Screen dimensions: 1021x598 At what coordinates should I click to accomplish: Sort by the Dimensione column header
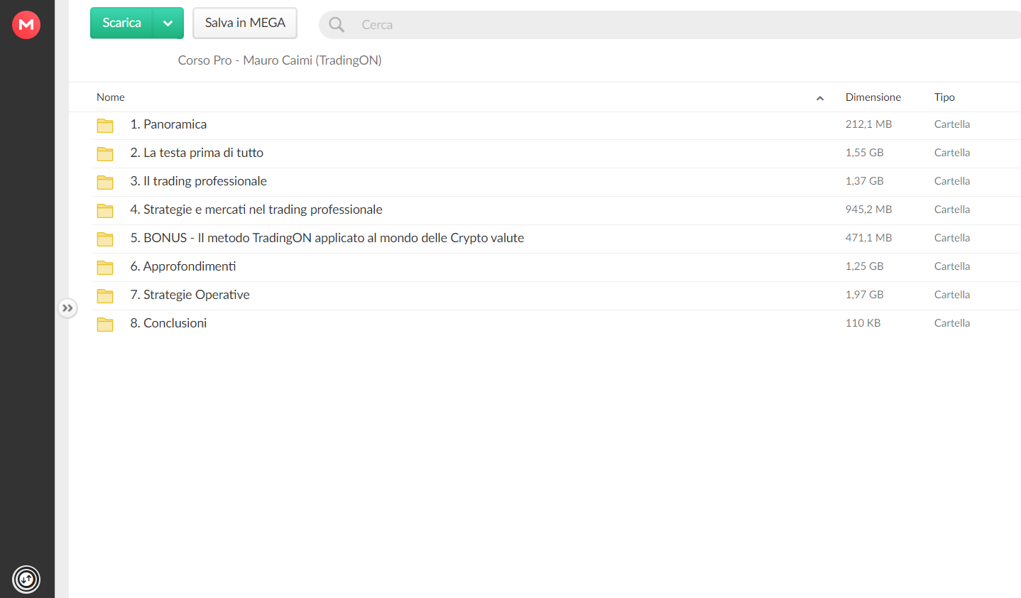coord(873,97)
